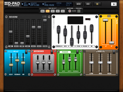Click the Reverb STEREO slider handle

point(45,20)
